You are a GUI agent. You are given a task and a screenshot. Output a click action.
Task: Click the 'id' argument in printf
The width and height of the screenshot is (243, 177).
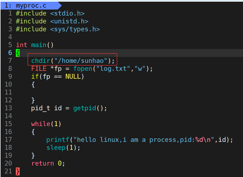[222, 140]
